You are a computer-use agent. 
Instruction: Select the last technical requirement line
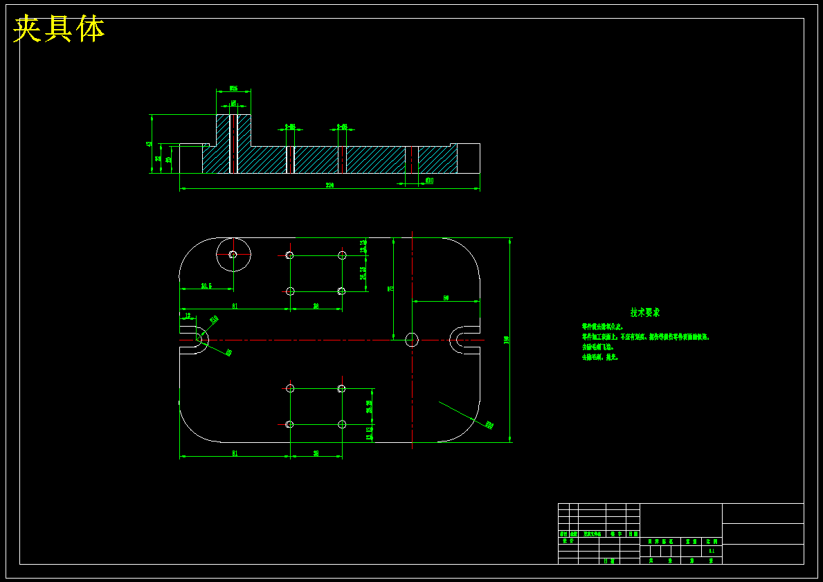pyautogui.click(x=600, y=357)
